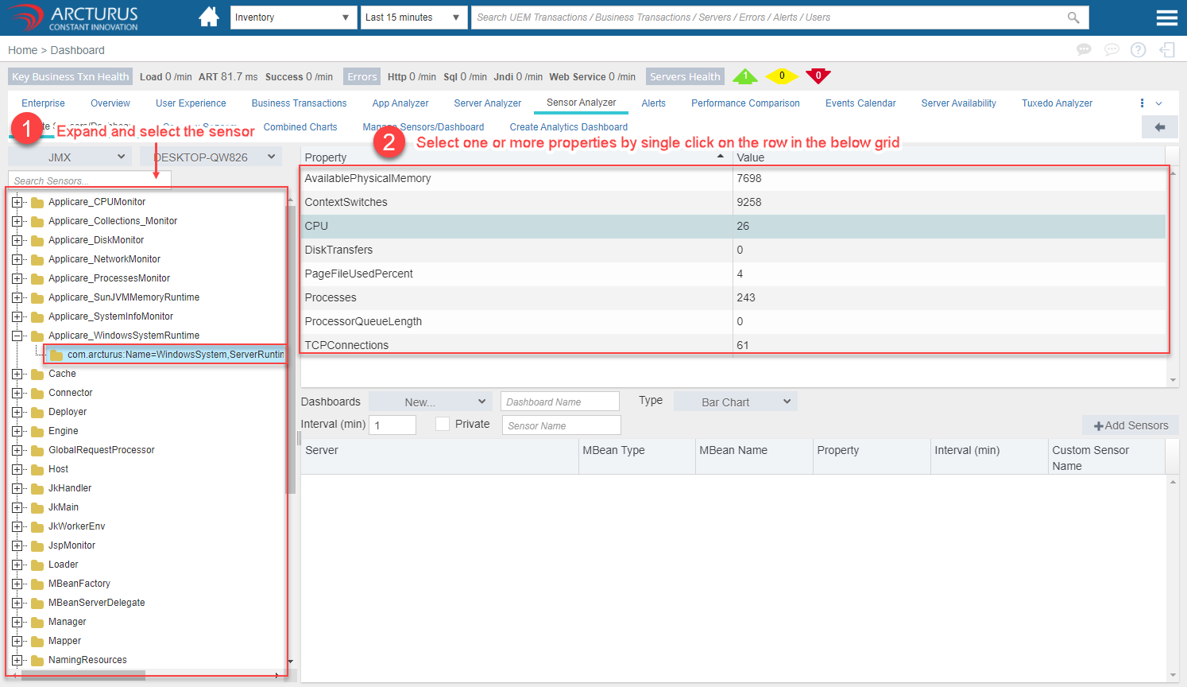Viewport: 1187px width, 687px height.
Task: Open the Bar Chart type dropdown
Action: pos(735,402)
